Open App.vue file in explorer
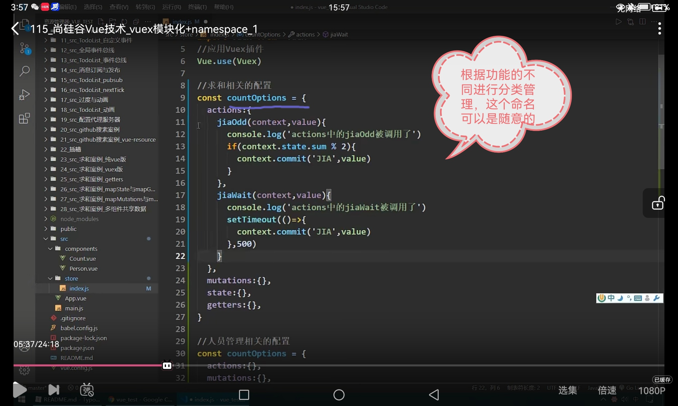Image resolution: width=678 pixels, height=406 pixels. pos(75,298)
